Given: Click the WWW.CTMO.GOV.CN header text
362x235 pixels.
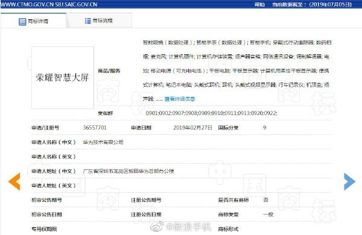Looking at the screenshot, I should point(27,4).
